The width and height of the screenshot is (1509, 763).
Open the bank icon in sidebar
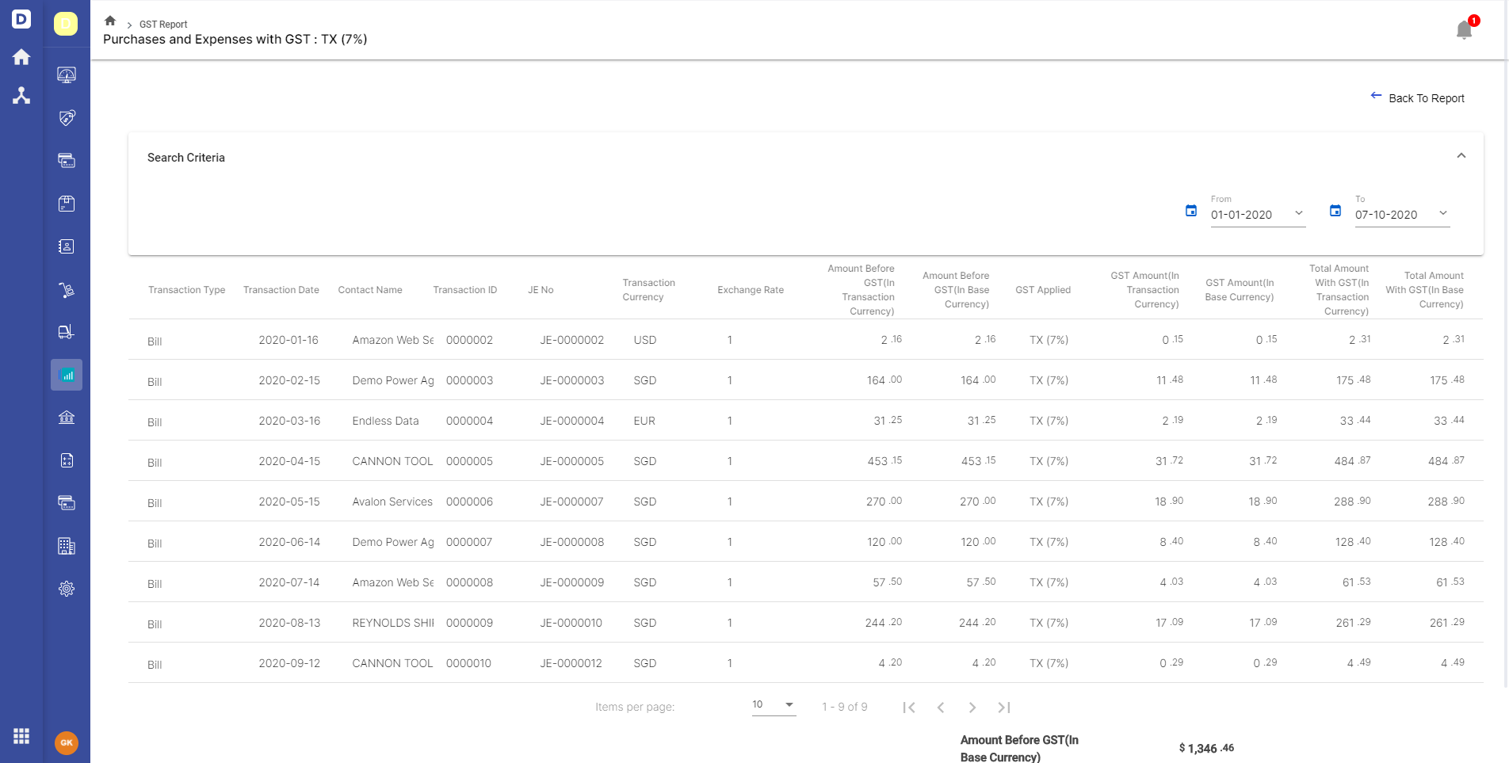tap(67, 417)
